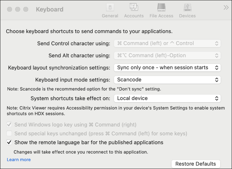Click the red close window button

(10, 9)
